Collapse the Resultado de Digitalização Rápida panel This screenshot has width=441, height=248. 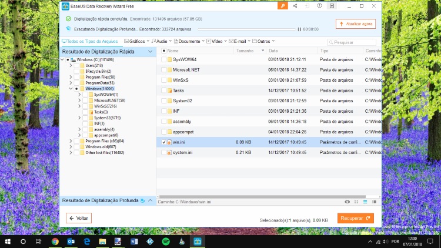point(150,51)
